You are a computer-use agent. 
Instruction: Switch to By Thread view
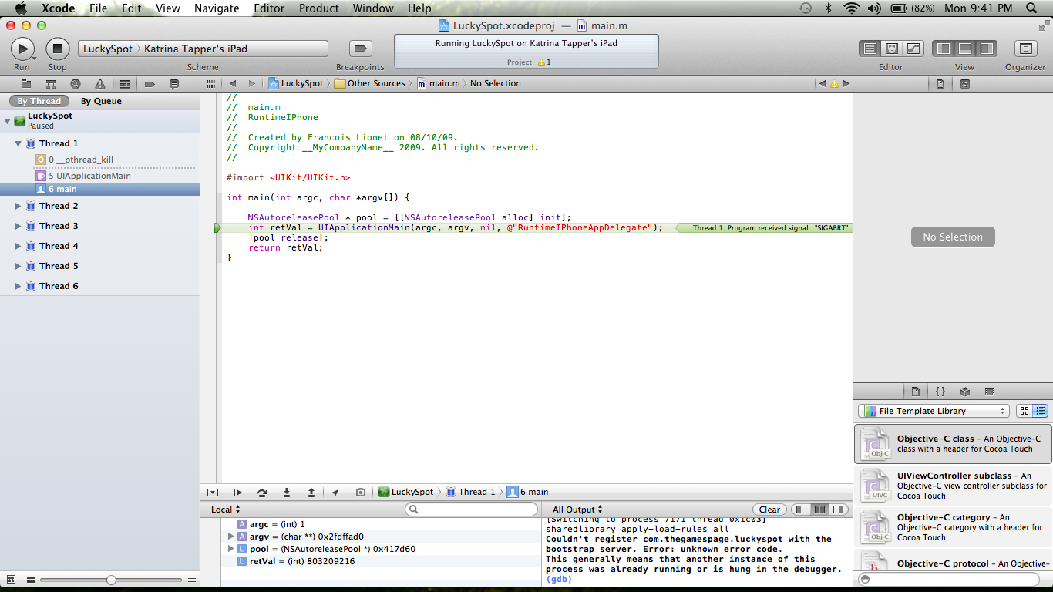click(x=39, y=101)
